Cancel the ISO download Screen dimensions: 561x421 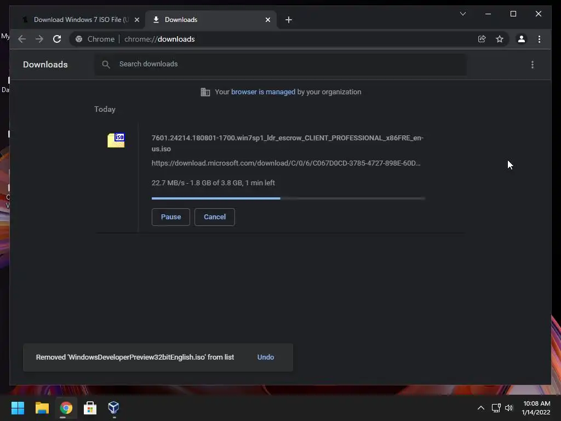[215, 217]
